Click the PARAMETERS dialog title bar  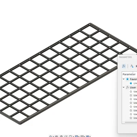point(127,57)
